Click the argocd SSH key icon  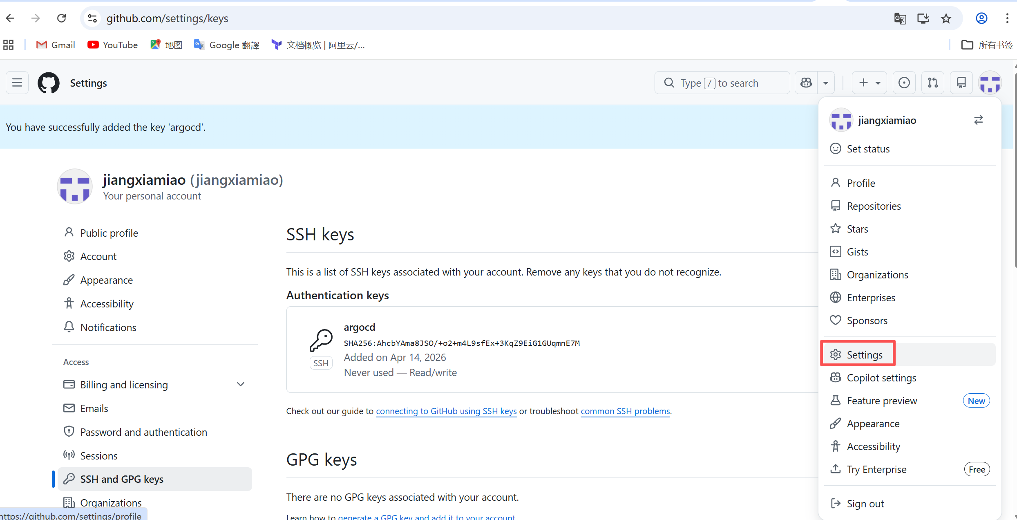pyautogui.click(x=321, y=341)
